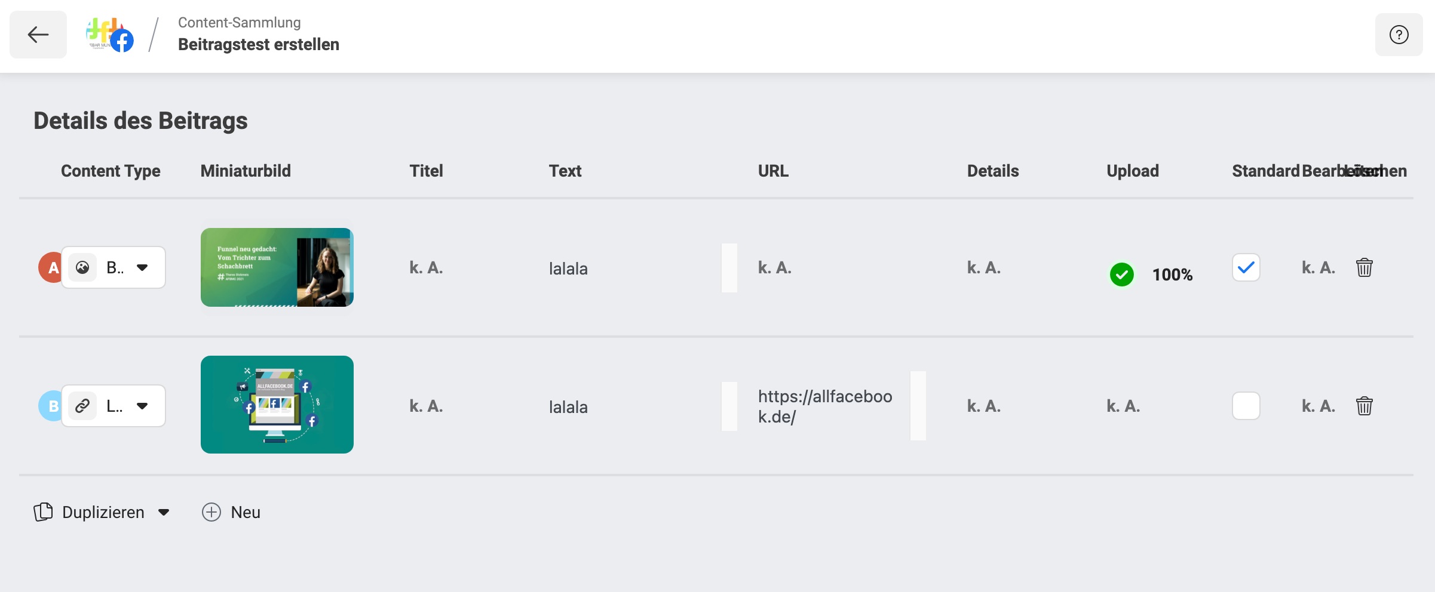Click the Duplizieren button
Viewport: 1435px width, 592px height.
tap(89, 512)
